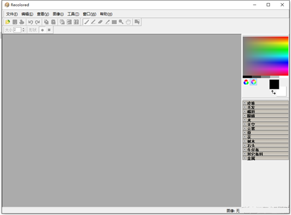Click the Save floppy disk icon
Screen dimensions: 291x215
(x=15, y=22)
